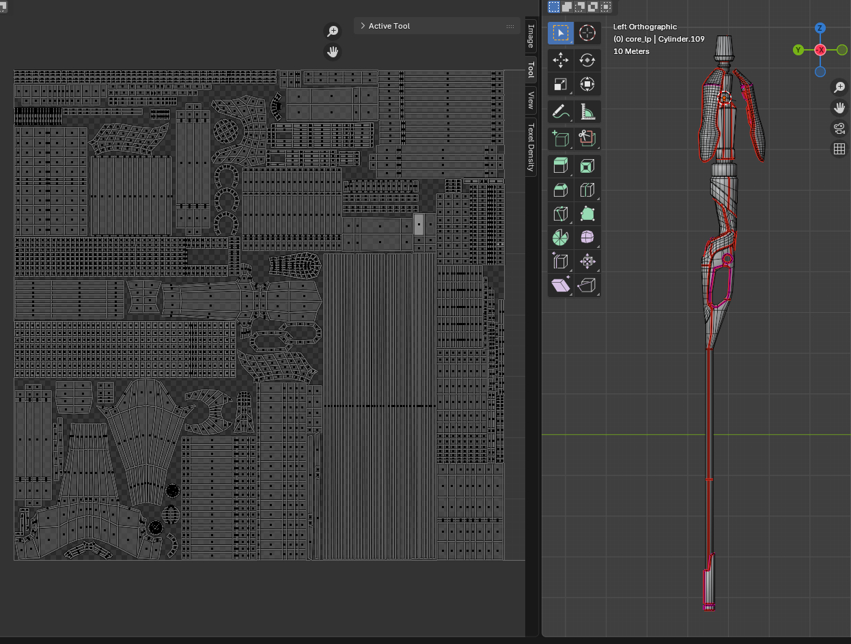
Task: Activate the Move tool
Action: coord(560,61)
